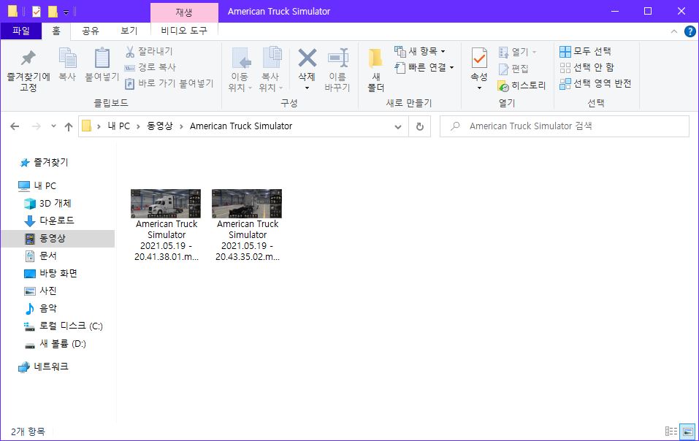
Task: Click Edit (편집) in ribbon
Action: [513, 69]
